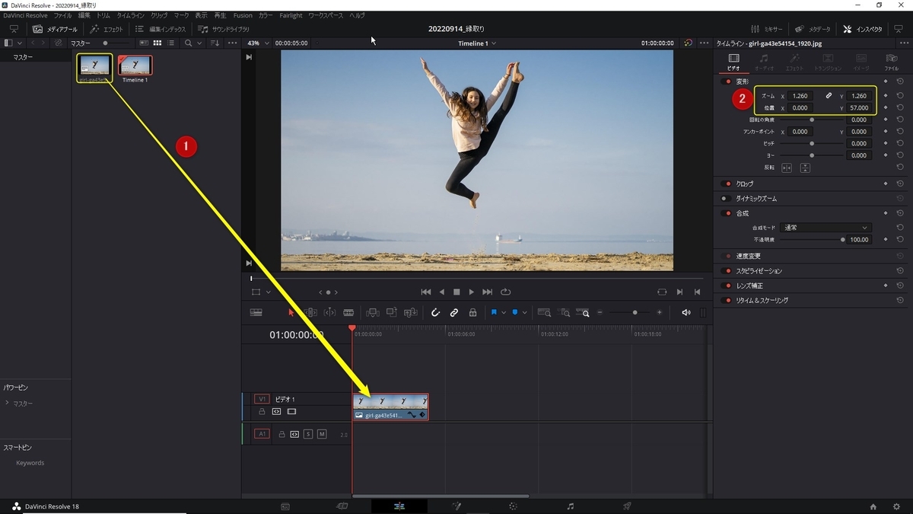Image resolution: width=913 pixels, height=514 pixels.
Task: Enable the ダイナミックズーム toggle
Action: click(727, 199)
